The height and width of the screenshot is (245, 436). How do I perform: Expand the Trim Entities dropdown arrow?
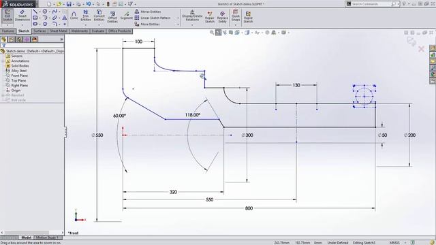point(86,25)
